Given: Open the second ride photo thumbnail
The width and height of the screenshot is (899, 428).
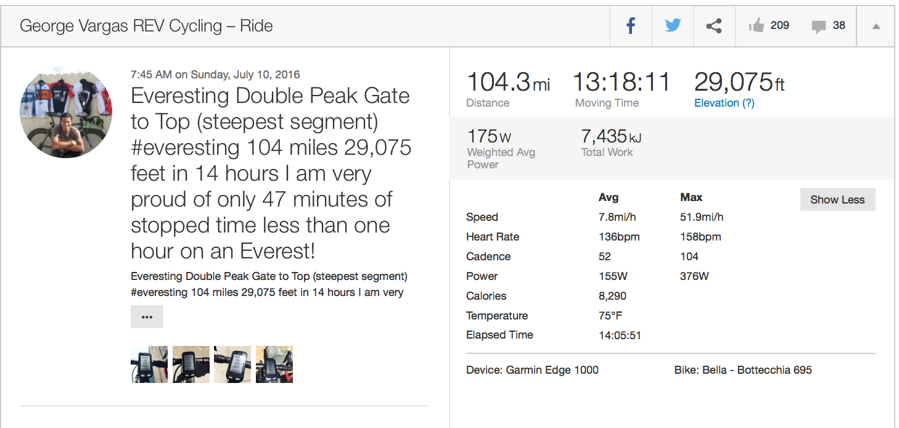Looking at the screenshot, I should [191, 364].
